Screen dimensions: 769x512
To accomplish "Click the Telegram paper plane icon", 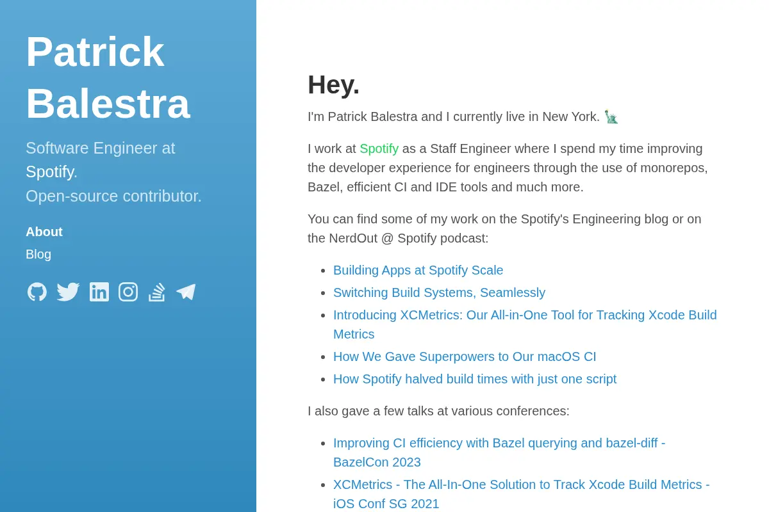I will point(186,292).
